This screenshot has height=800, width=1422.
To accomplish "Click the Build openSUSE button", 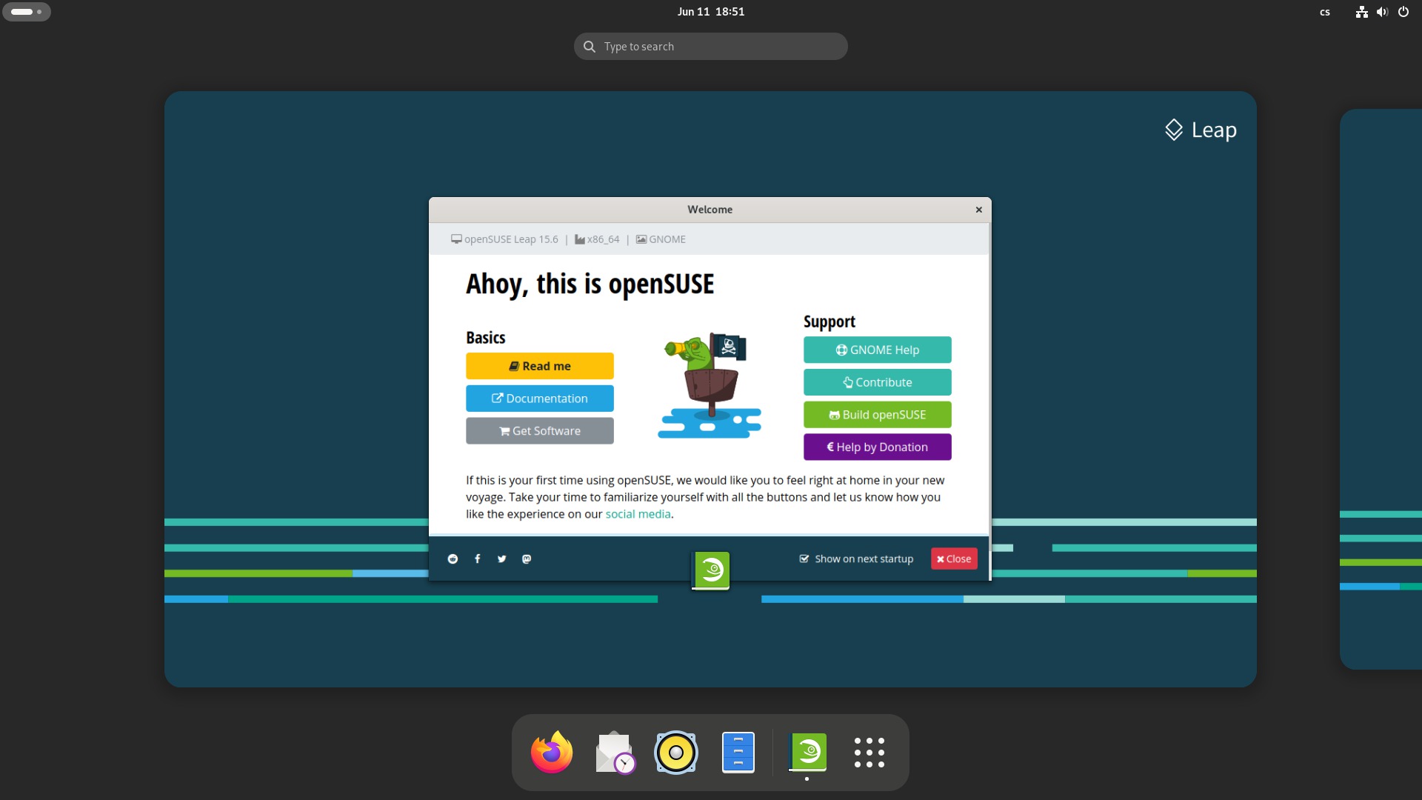I will tap(878, 415).
